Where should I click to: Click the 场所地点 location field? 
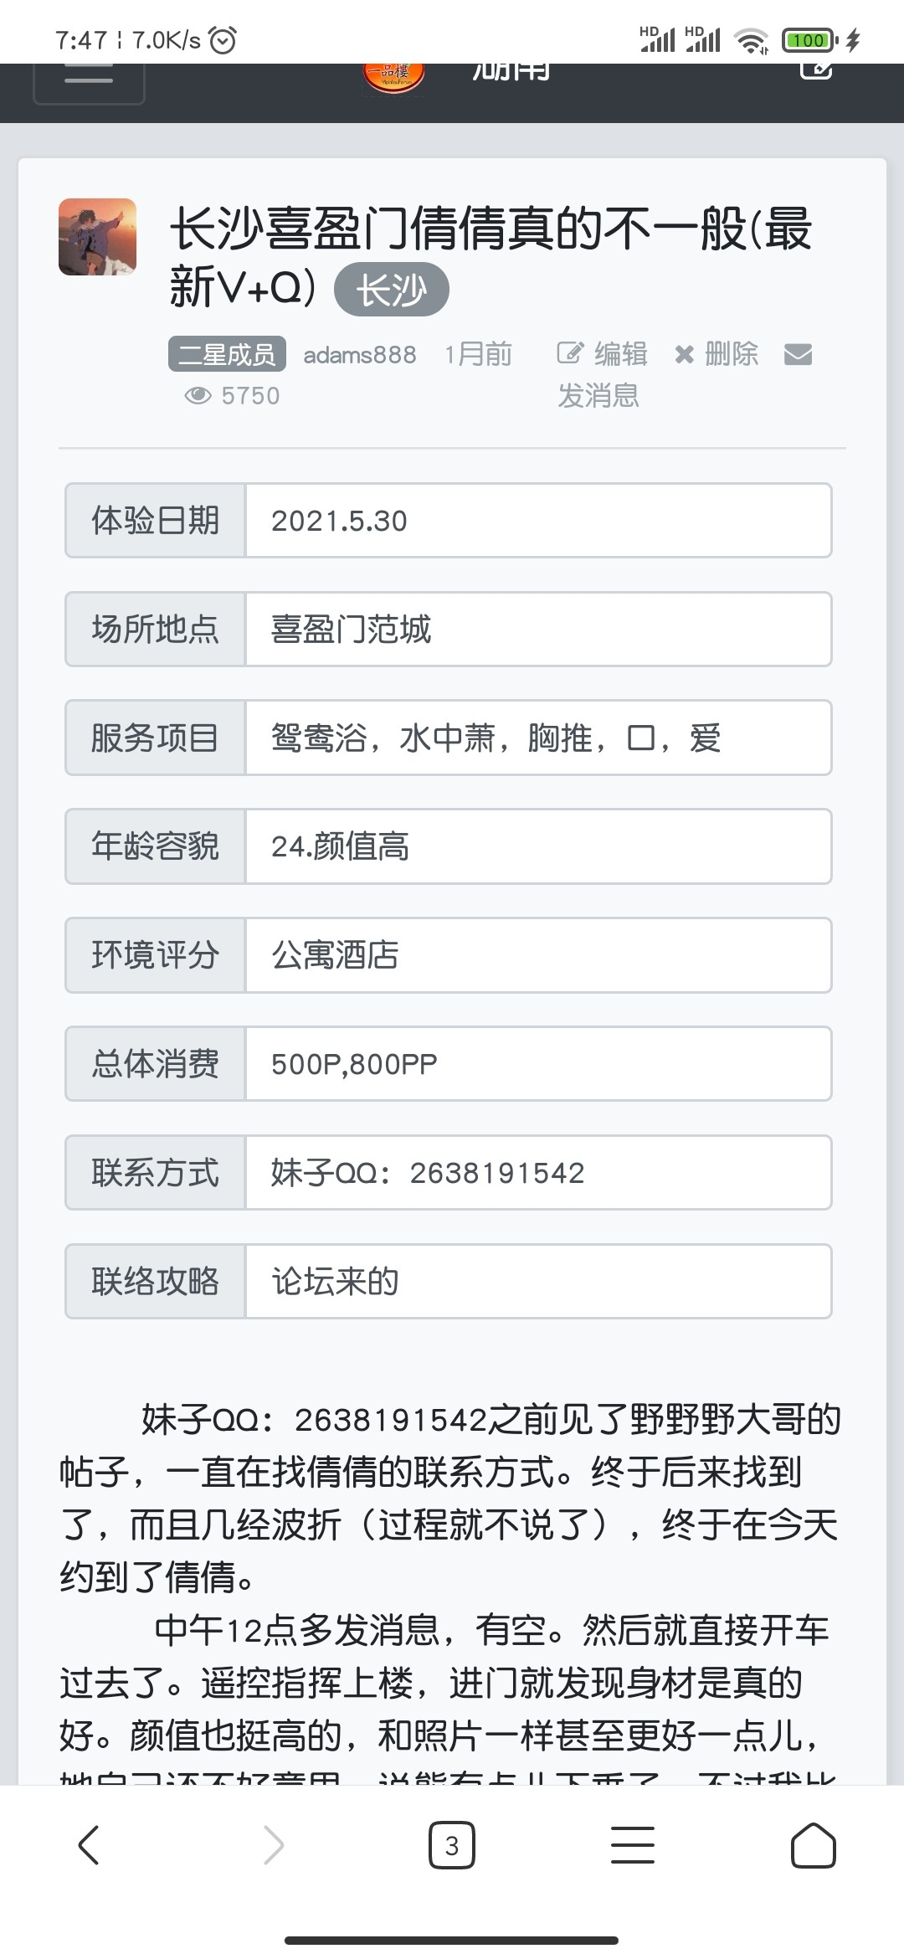coord(537,629)
